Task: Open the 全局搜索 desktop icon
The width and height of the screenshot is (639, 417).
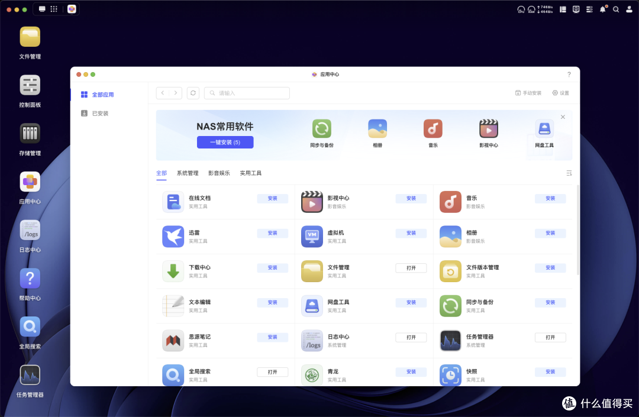Action: [x=30, y=327]
